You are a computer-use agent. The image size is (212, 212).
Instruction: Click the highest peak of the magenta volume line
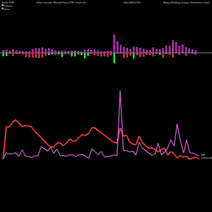[x=120, y=90]
